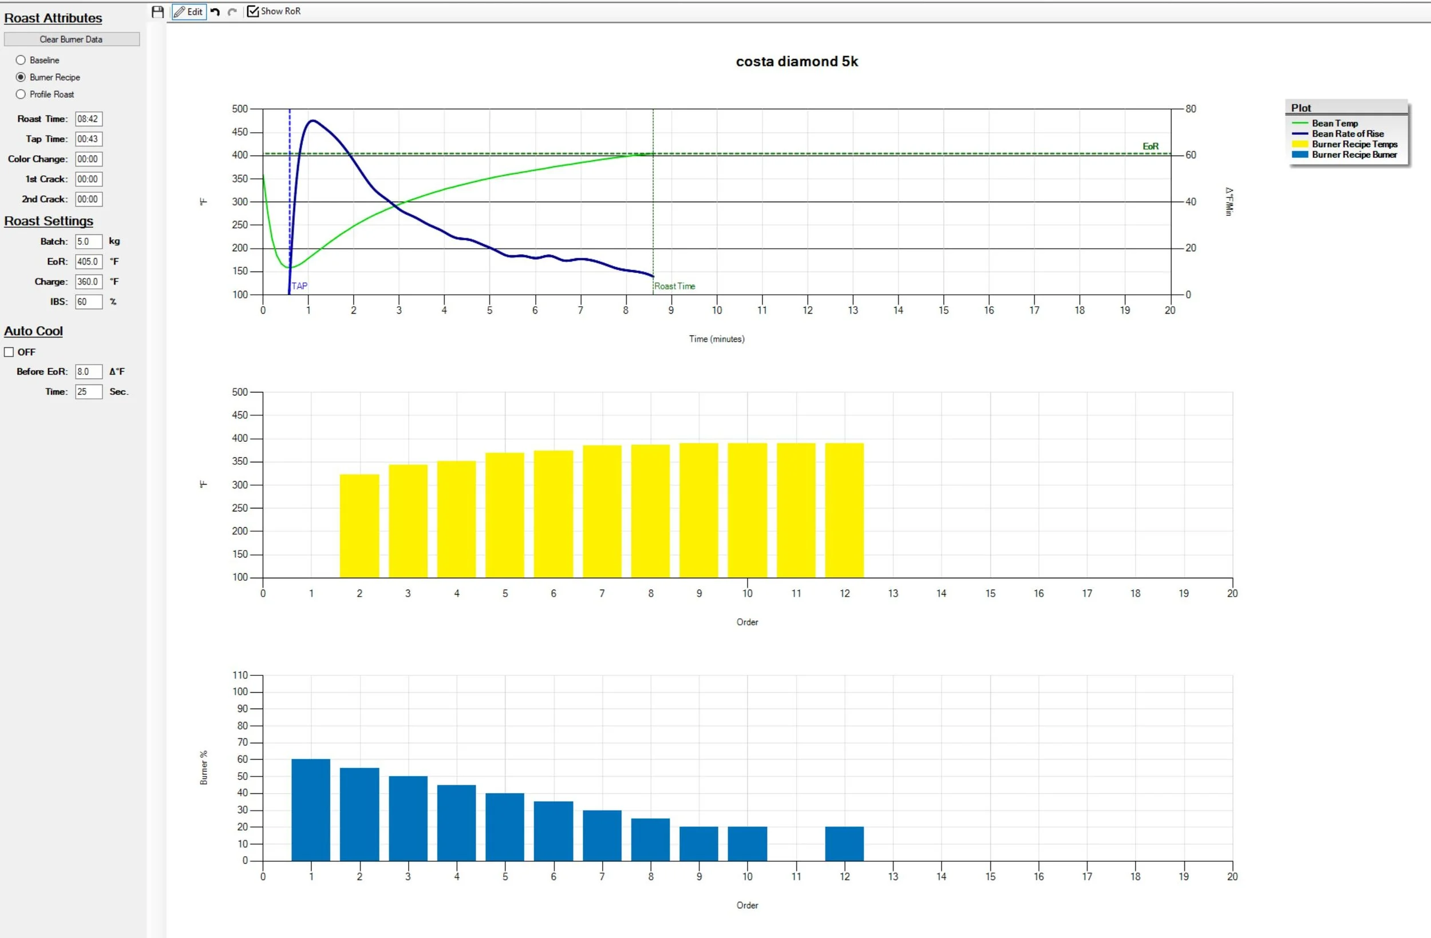The height and width of the screenshot is (938, 1431).
Task: Click the TAP marker label on chart
Action: tap(299, 286)
